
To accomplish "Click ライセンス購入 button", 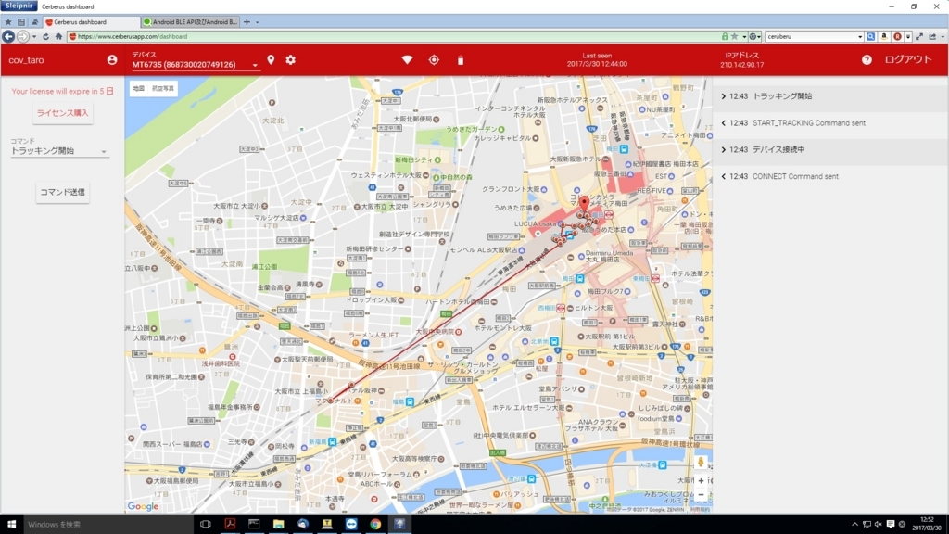I will coord(62,113).
